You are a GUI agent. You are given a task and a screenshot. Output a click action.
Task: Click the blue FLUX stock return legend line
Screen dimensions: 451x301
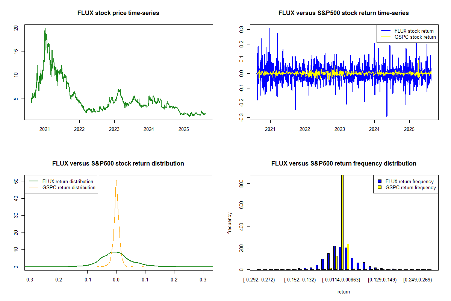tap(386, 31)
